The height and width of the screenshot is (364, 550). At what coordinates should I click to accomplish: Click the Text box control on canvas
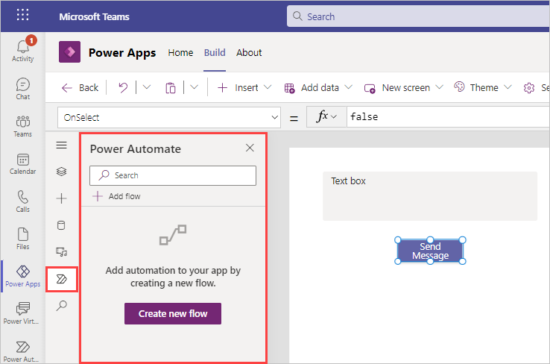pyautogui.click(x=430, y=196)
